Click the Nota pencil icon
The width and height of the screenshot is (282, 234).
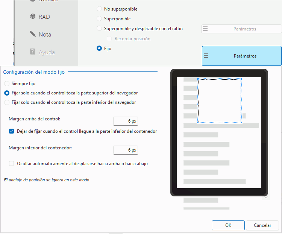click(x=33, y=33)
